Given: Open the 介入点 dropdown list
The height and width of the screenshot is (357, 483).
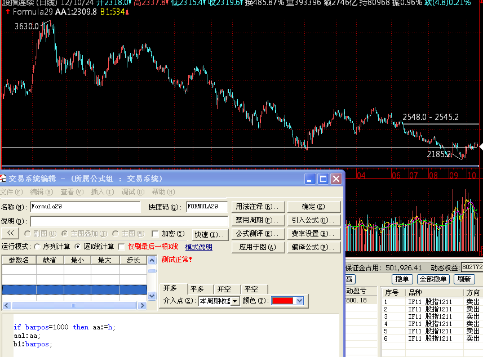Looking at the screenshot, I should (235, 301).
